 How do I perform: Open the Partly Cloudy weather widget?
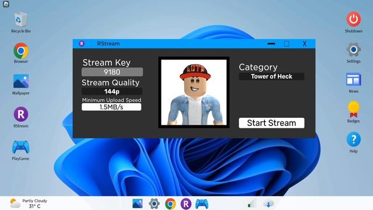29,204
